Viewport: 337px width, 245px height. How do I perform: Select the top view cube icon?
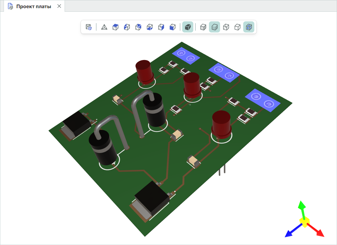115,27
